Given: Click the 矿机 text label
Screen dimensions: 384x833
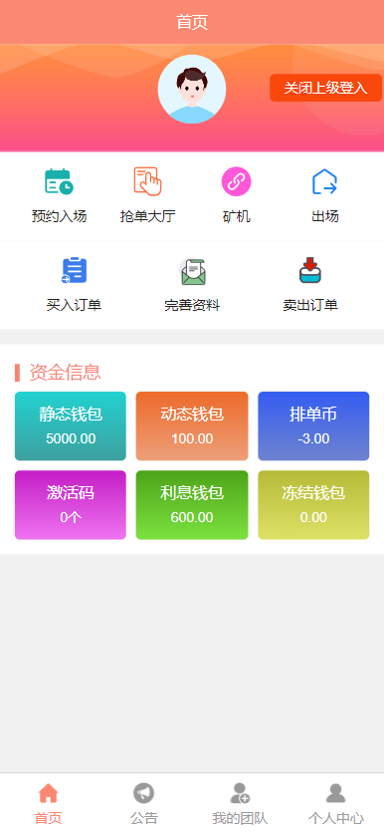Looking at the screenshot, I should click(x=236, y=217).
